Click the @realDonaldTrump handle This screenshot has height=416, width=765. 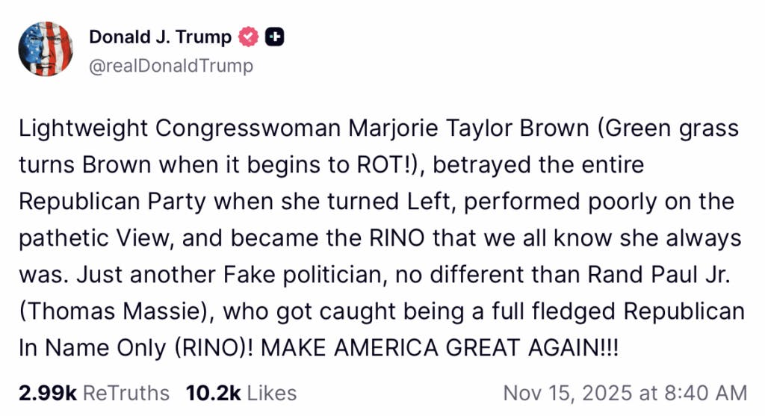(171, 66)
